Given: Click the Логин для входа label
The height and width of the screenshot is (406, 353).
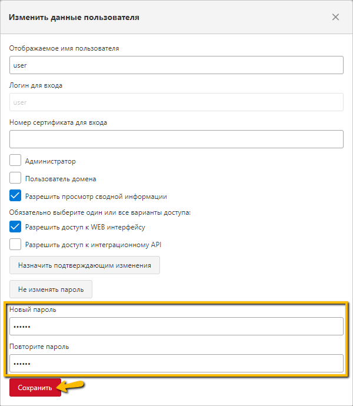Looking at the screenshot, I should click(36, 85).
